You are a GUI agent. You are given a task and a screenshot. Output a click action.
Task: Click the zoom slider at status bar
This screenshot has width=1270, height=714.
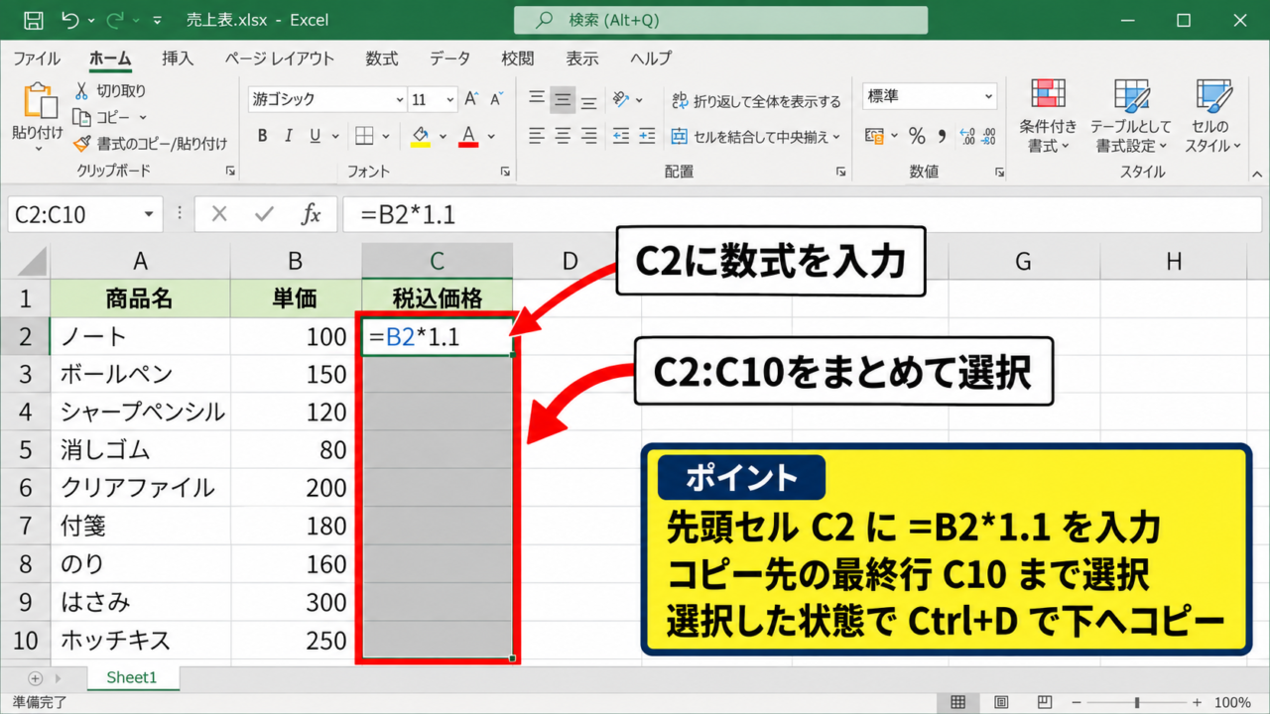pos(1135,702)
